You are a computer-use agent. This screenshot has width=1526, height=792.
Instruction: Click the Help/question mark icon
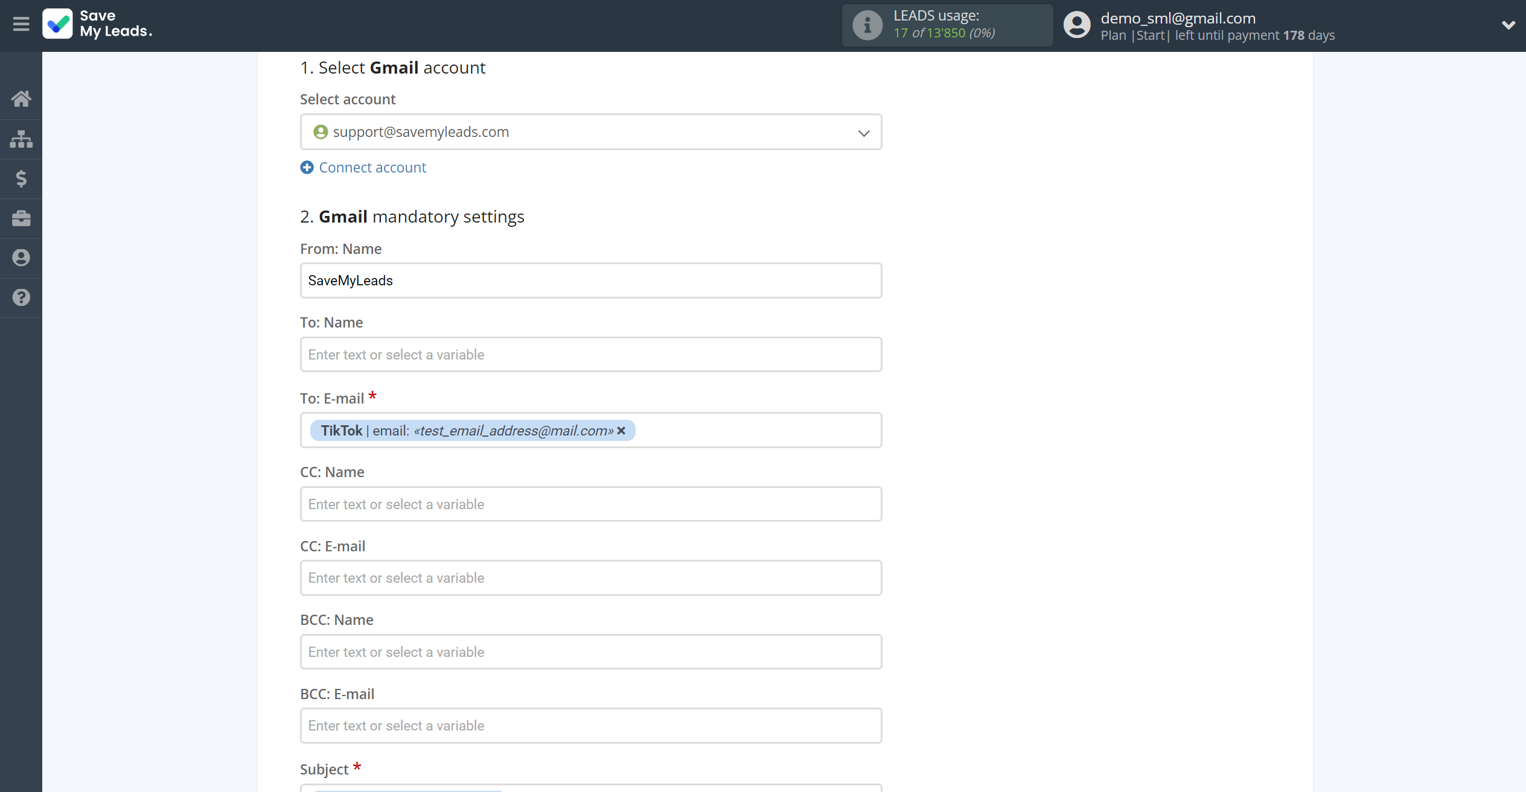21,297
